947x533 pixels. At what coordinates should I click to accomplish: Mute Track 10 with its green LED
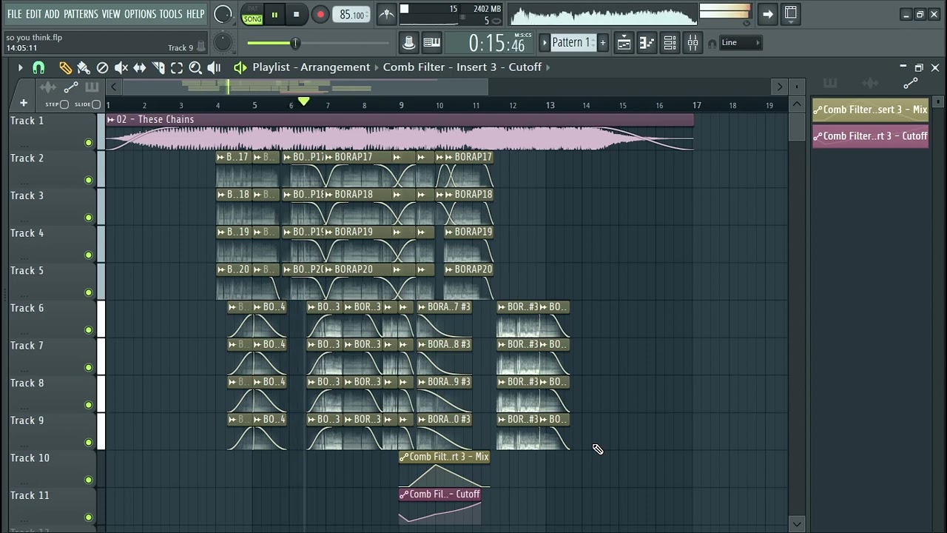point(89,480)
